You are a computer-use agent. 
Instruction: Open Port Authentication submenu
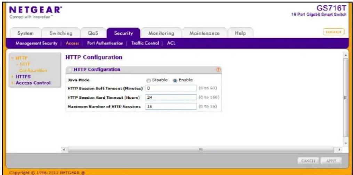(105, 43)
